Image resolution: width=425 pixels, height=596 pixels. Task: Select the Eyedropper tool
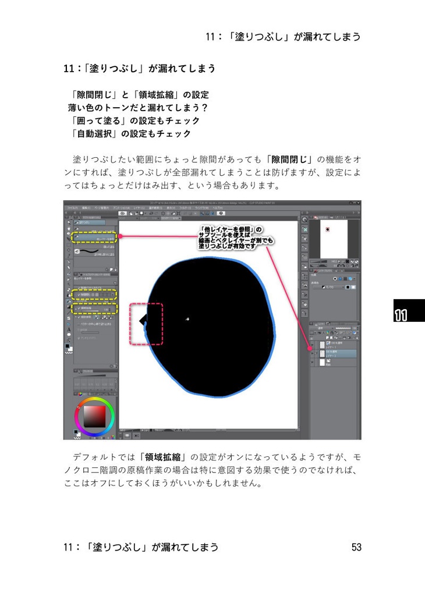pyautogui.click(x=69, y=256)
